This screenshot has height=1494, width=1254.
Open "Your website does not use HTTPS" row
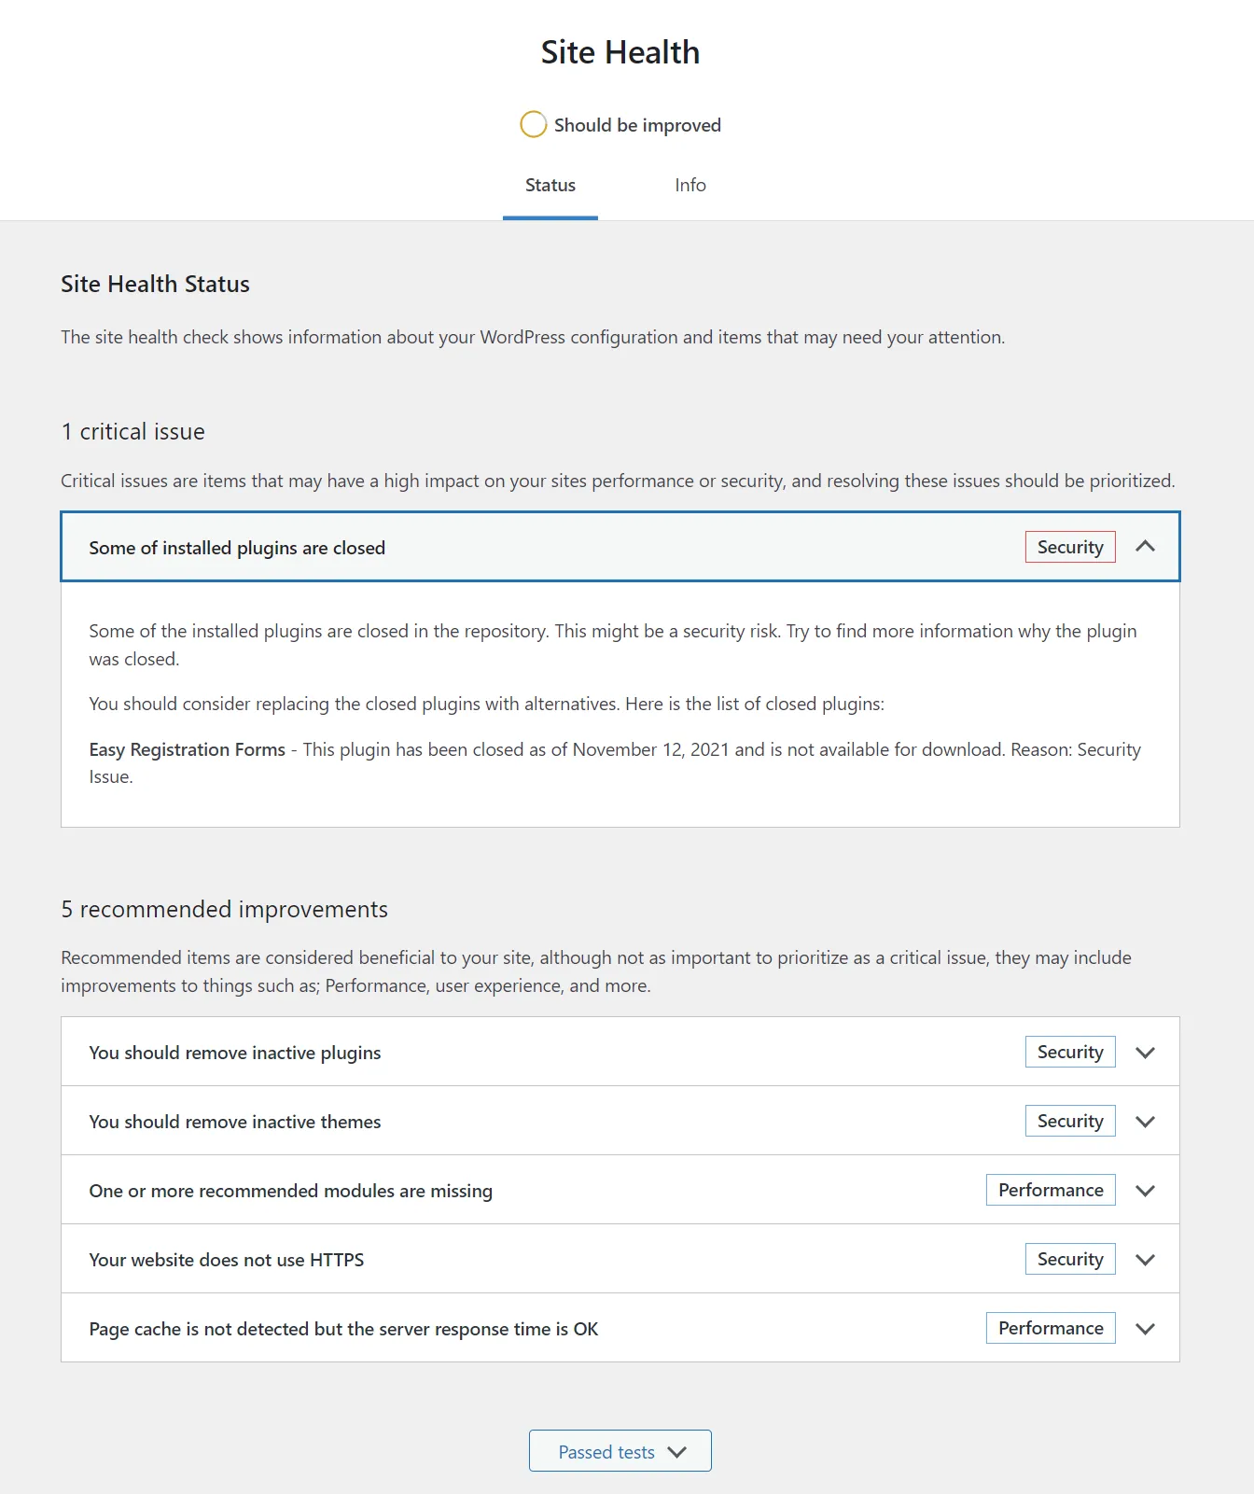(x=227, y=1260)
